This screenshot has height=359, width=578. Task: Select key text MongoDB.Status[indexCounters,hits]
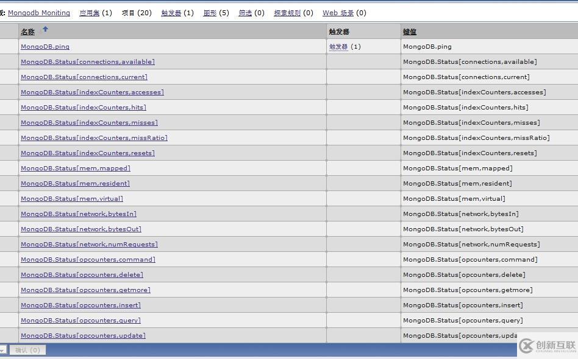tap(466, 108)
